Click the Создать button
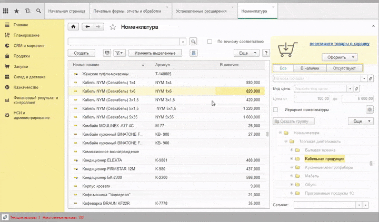Image resolution: width=379 pixels, height=222 pixels. click(x=81, y=53)
